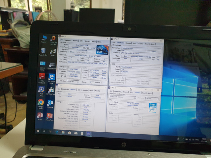Open the Windows Start menu
The width and height of the screenshot is (211, 158).
[x=38, y=131]
